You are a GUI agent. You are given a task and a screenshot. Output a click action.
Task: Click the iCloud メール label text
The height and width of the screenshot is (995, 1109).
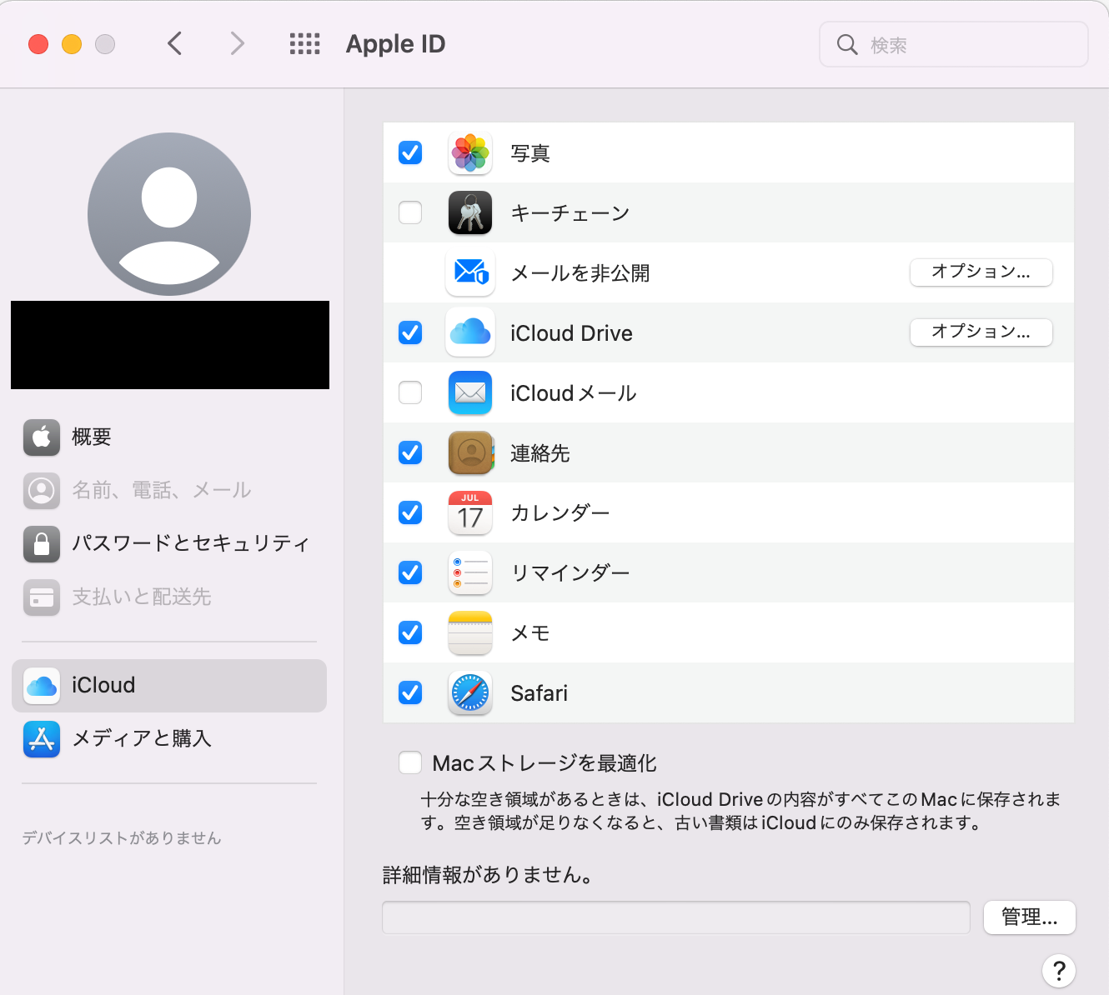(574, 393)
